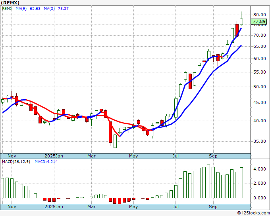
Task: Click Jul on the MACD panel date axis
Action: 175,207
